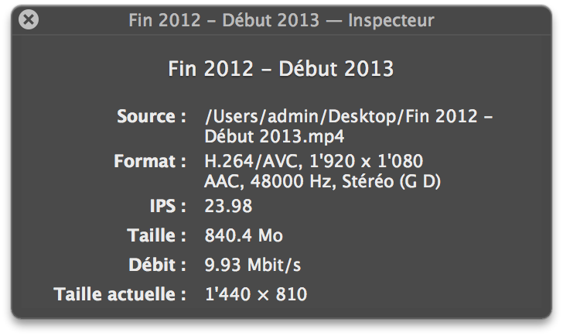Select the Taille actuelle label
The width and height of the screenshot is (563, 336).
(x=120, y=294)
